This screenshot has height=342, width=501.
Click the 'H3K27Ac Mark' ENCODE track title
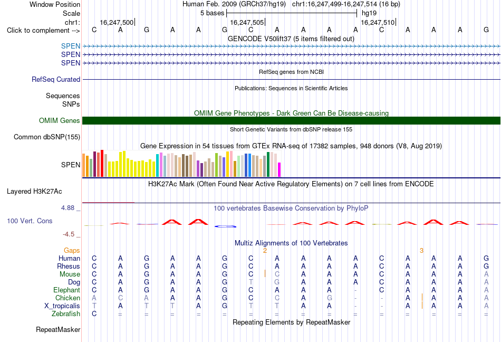pos(291,184)
